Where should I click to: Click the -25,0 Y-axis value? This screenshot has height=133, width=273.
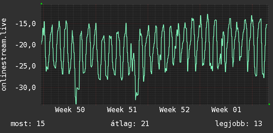26,66
